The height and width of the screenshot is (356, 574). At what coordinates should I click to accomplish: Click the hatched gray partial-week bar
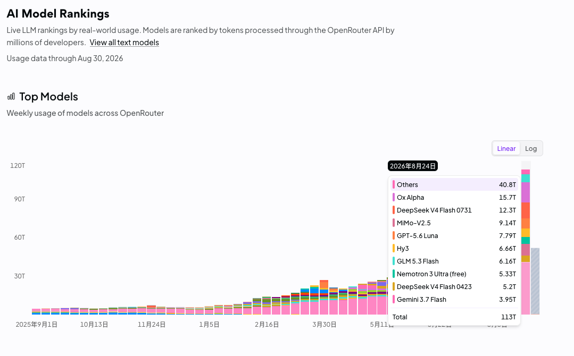click(x=535, y=281)
